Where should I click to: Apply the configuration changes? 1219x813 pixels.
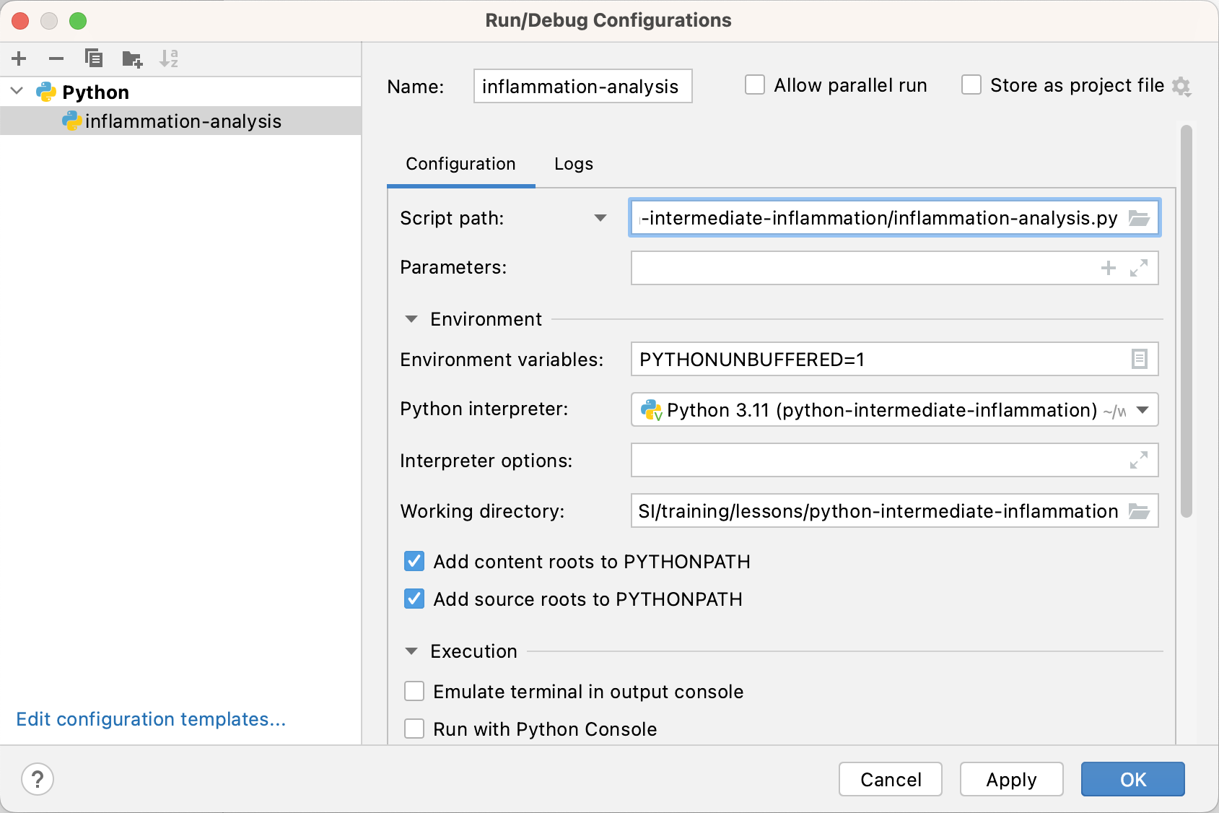click(x=1011, y=779)
